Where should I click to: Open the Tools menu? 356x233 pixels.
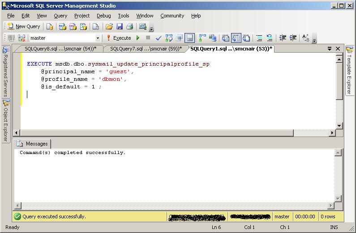click(x=124, y=16)
